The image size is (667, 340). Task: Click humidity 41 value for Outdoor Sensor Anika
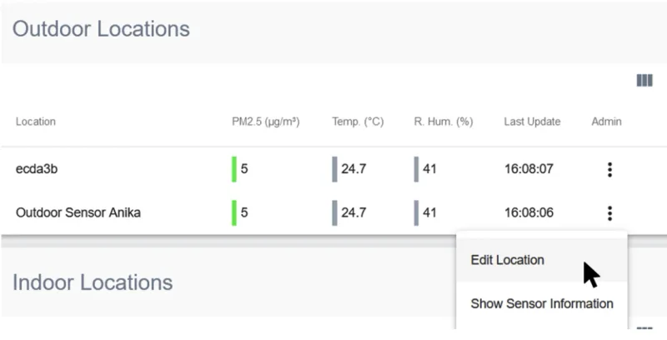429,212
